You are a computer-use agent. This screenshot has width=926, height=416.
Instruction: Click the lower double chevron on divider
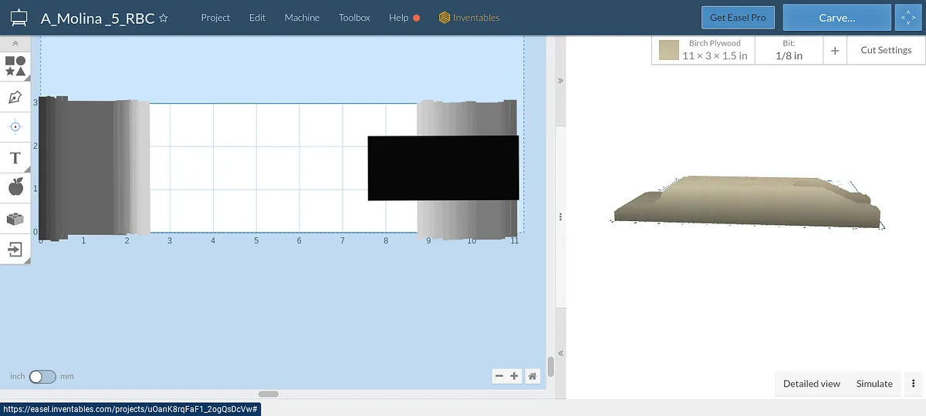pos(560,353)
